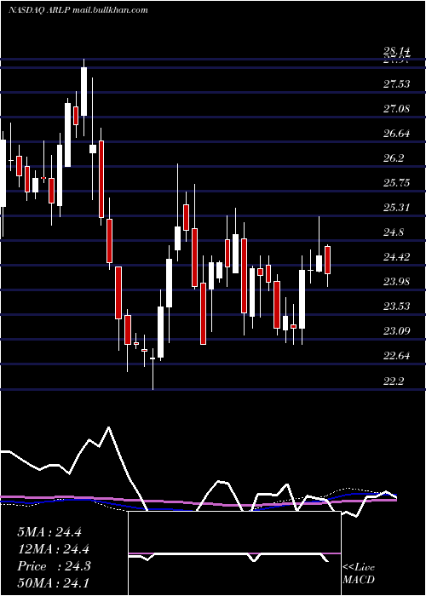Screen dimensions: 426x596
Task: Select the 22.2 price axis label
Action: [x=394, y=381]
